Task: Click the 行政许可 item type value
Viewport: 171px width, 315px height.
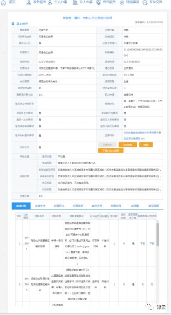Action: [43, 30]
